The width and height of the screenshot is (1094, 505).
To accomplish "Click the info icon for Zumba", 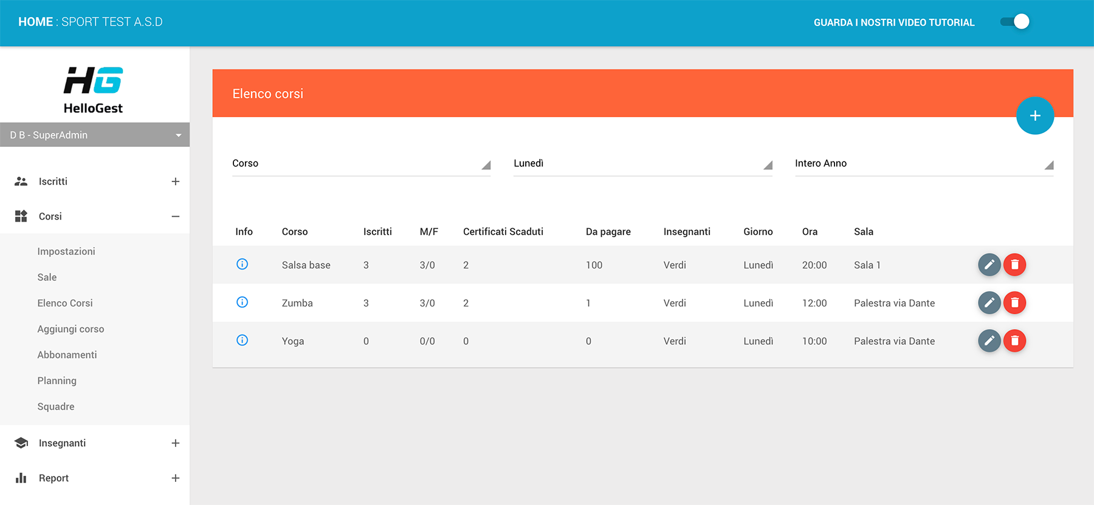I will [242, 302].
